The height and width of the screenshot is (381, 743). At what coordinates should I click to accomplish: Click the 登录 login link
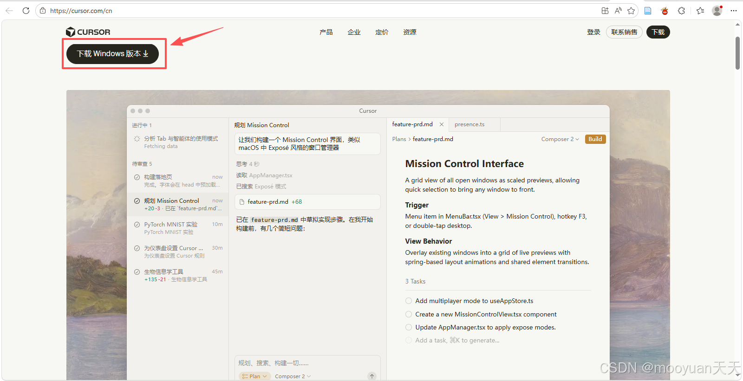tap(593, 32)
